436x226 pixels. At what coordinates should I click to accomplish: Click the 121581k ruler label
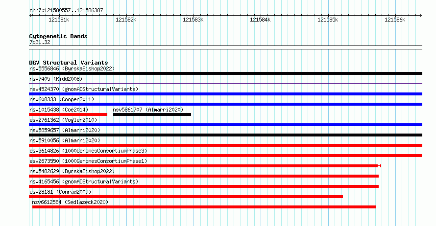tap(59, 20)
